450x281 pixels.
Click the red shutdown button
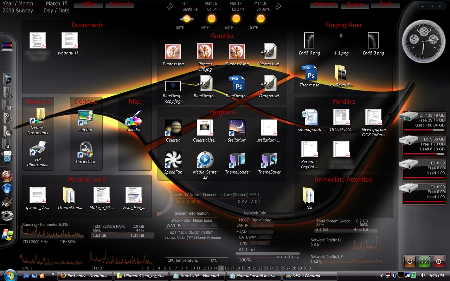pos(438,262)
